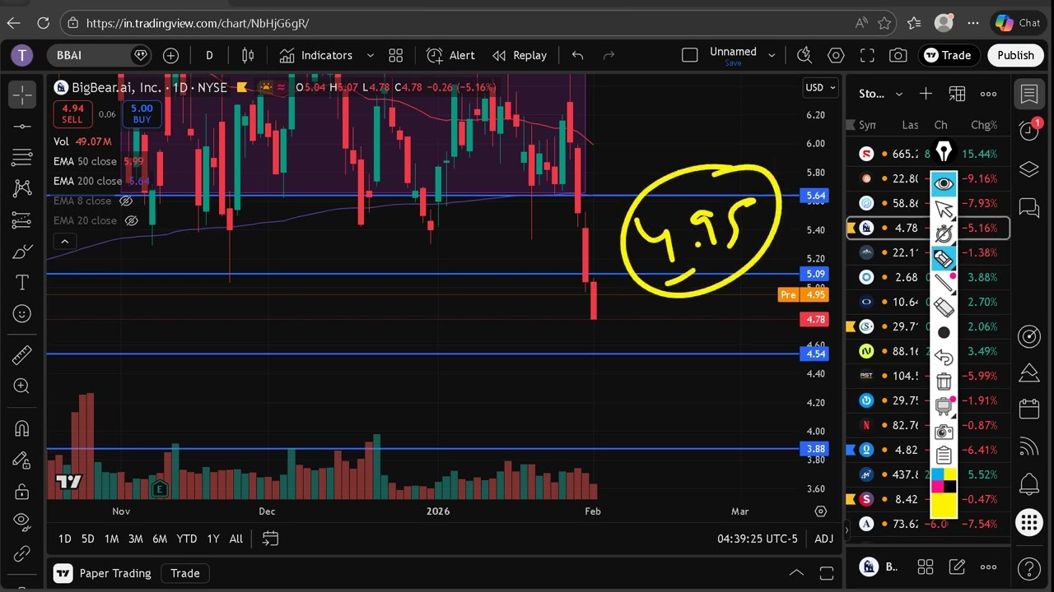Open the Trade button in toolbar
Image resolution: width=1054 pixels, height=592 pixels.
tap(948, 55)
